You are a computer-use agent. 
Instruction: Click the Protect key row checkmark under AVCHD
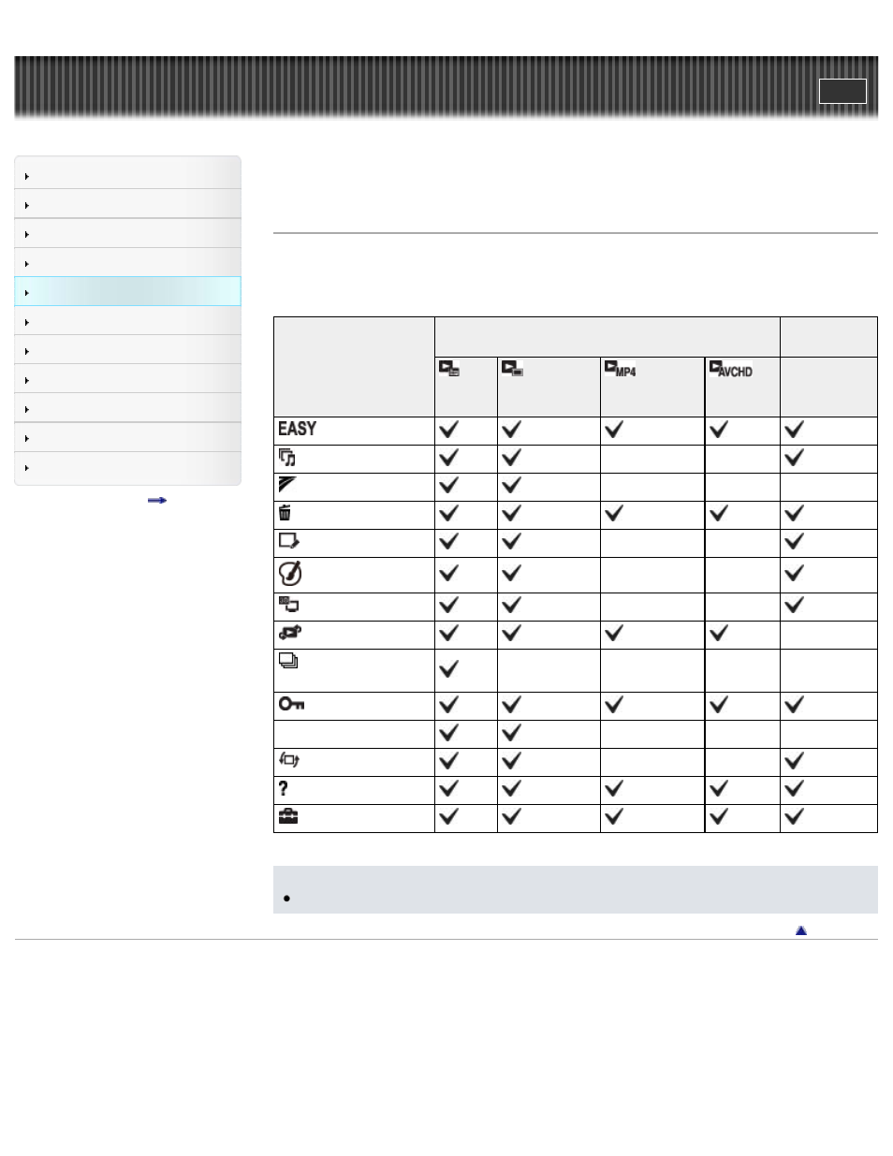point(719,704)
